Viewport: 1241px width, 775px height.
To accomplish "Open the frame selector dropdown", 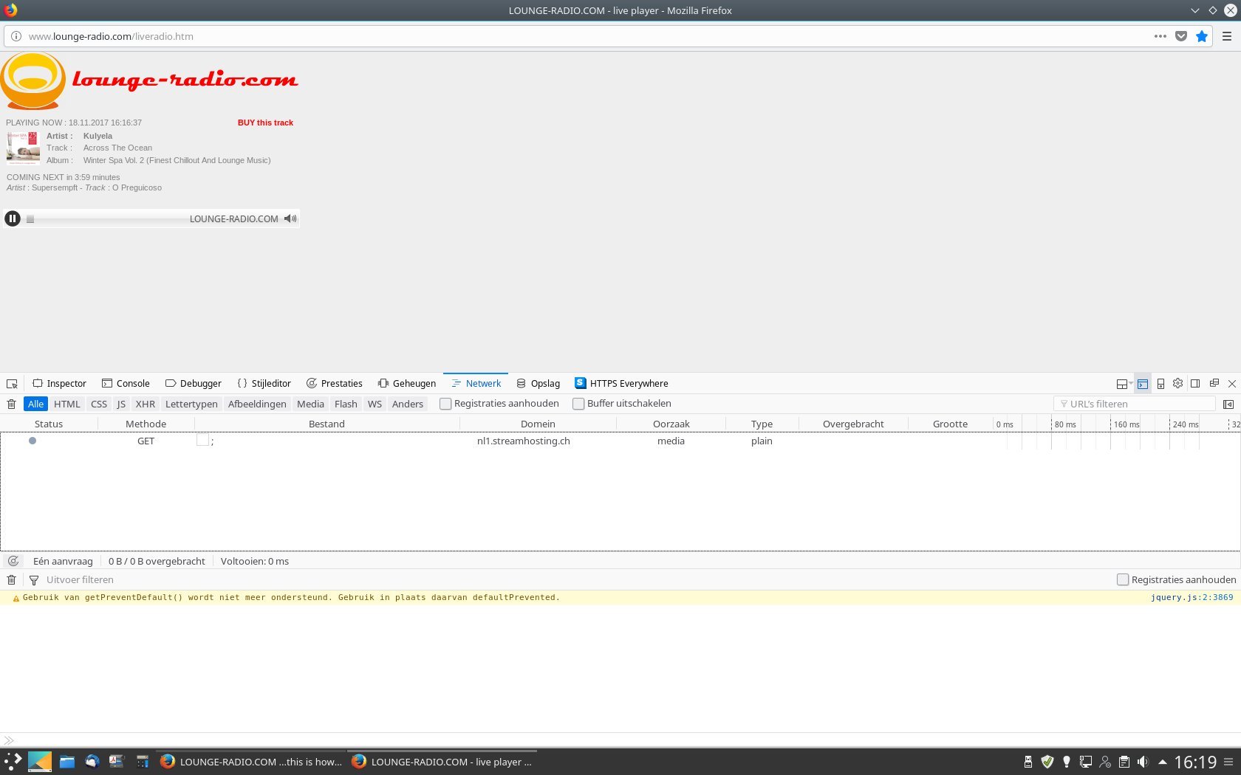I will click(x=1124, y=384).
